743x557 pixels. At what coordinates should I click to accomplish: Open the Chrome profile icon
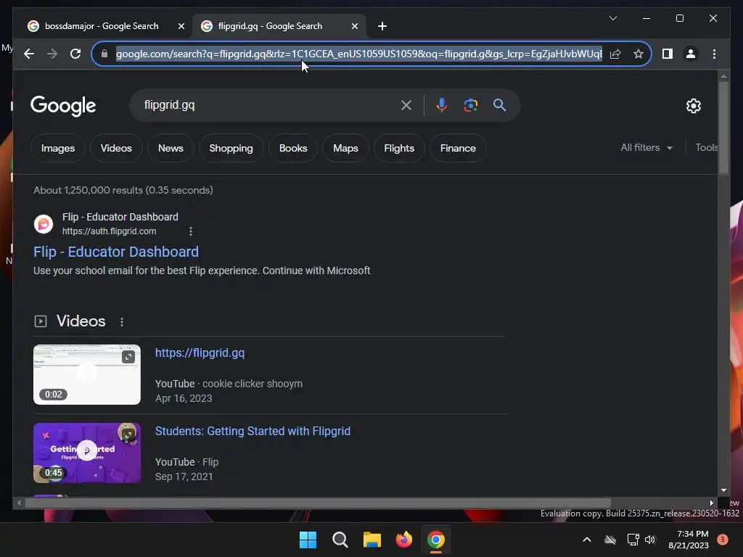click(691, 54)
